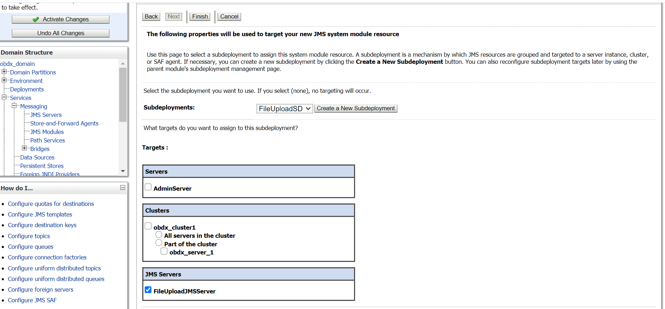Click the Finish button
The height and width of the screenshot is (309, 665).
click(x=200, y=17)
